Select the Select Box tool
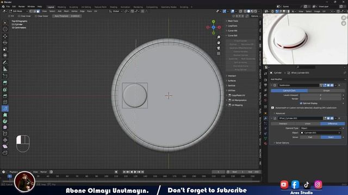This screenshot has height=195, width=348. coord(5,23)
